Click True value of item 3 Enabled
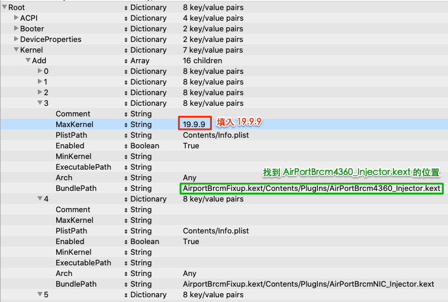This screenshot has height=302, width=448. coord(191,145)
